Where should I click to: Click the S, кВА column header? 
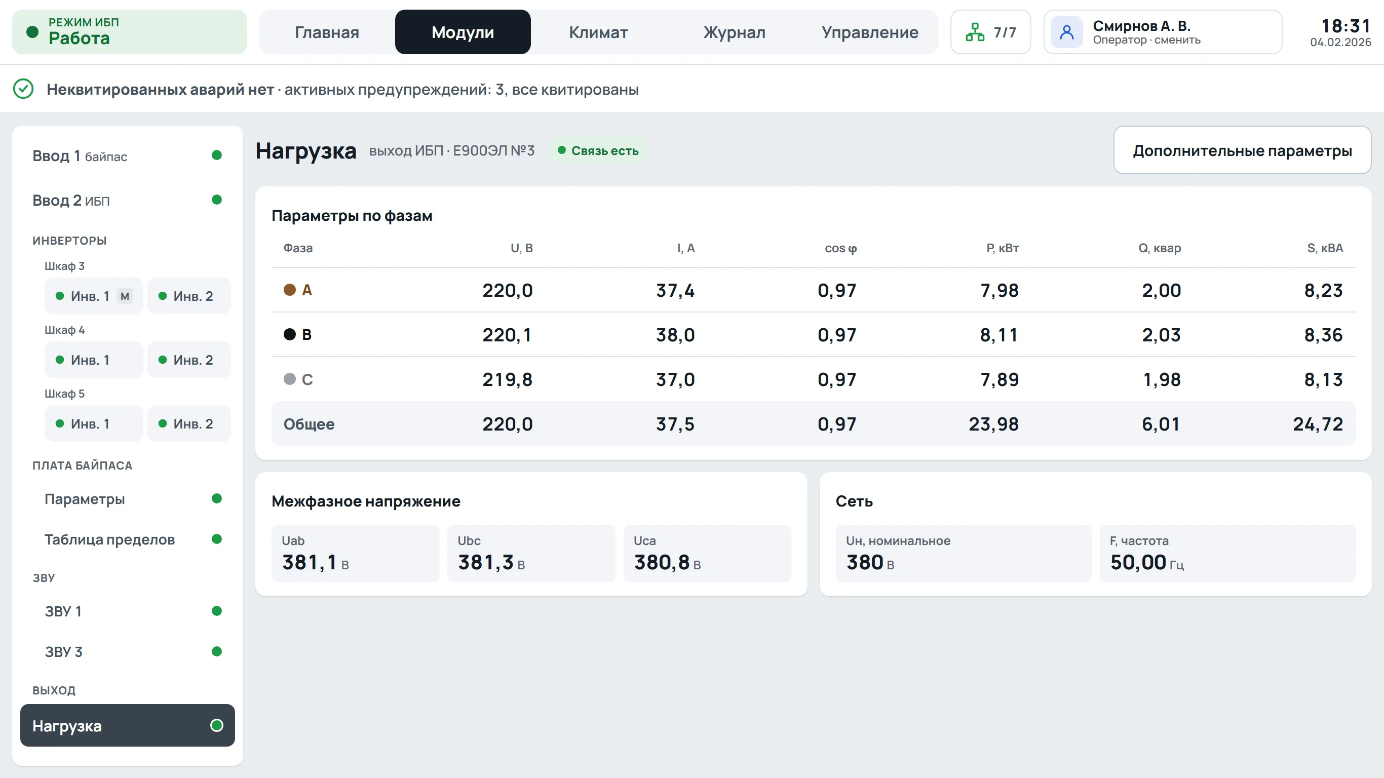(x=1325, y=248)
